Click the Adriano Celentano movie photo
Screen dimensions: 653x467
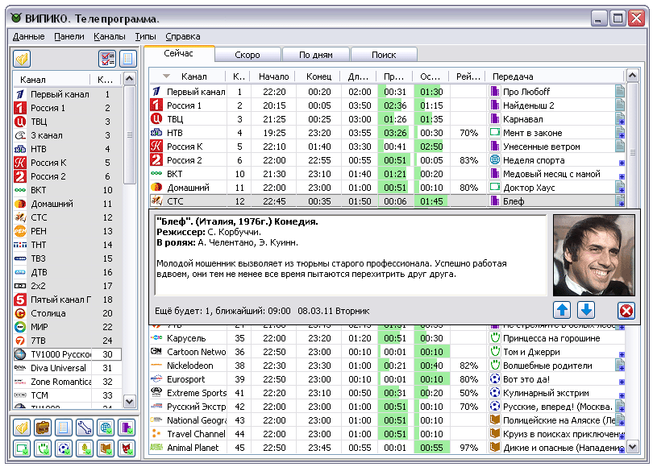click(594, 255)
